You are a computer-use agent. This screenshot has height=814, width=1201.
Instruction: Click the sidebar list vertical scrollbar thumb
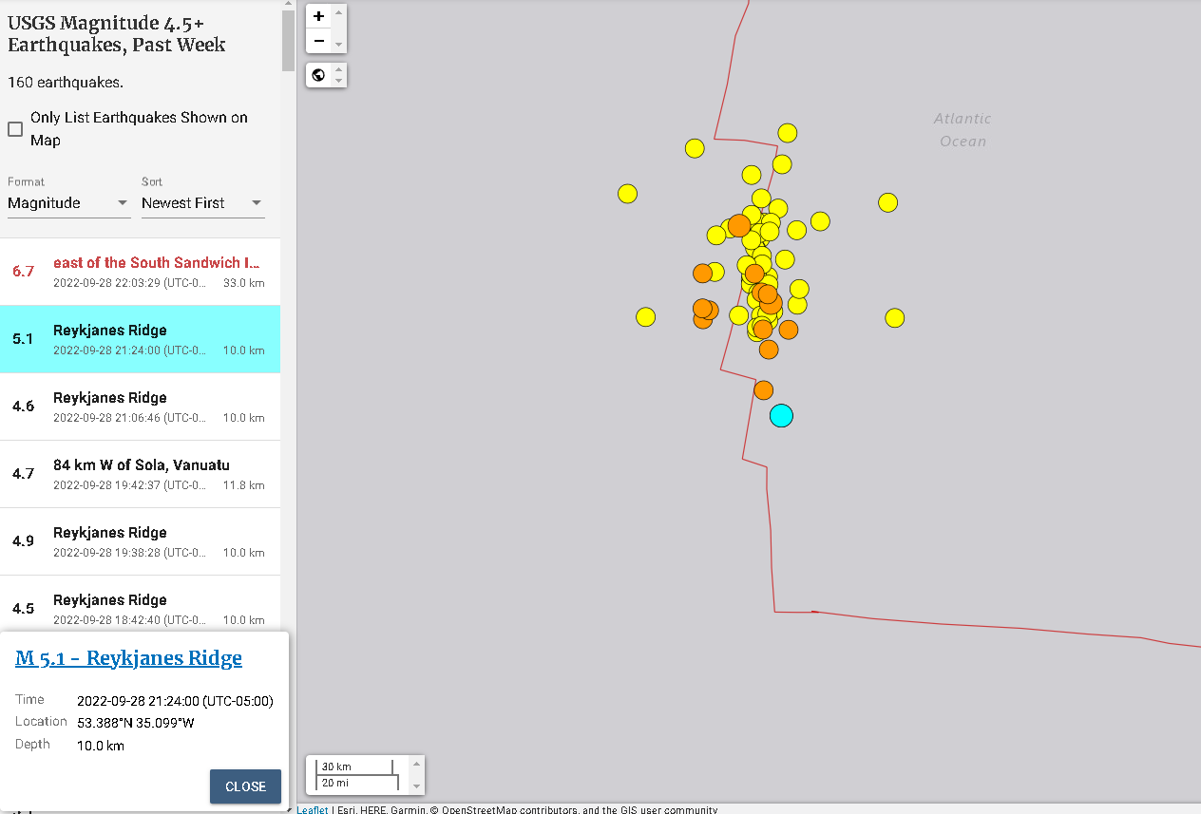pyautogui.click(x=288, y=41)
